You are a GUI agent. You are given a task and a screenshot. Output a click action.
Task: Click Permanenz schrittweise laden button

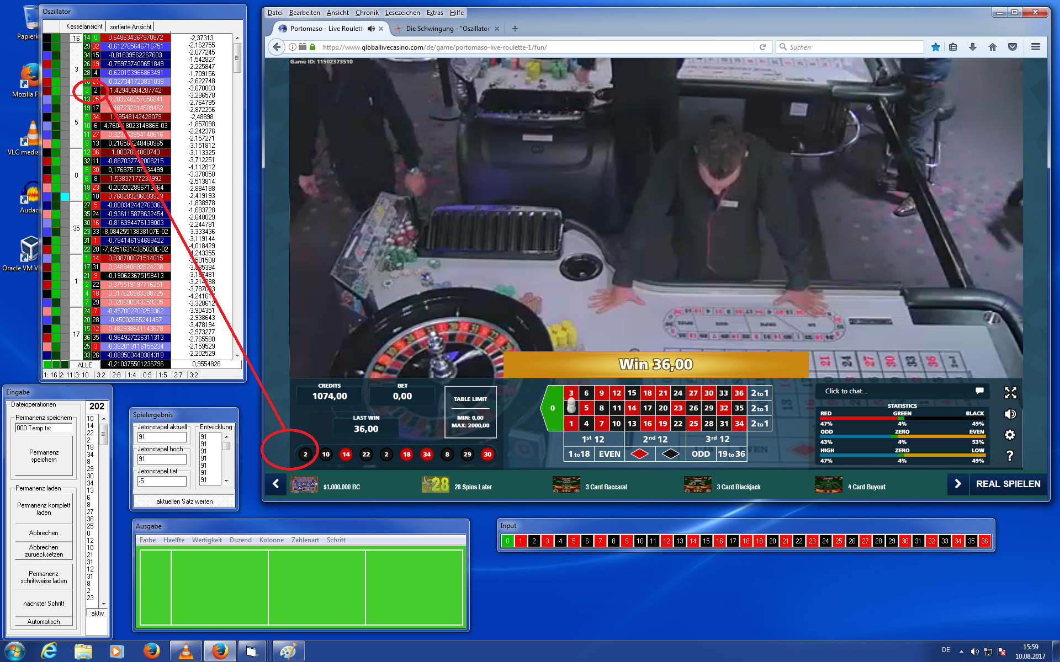pyautogui.click(x=44, y=578)
